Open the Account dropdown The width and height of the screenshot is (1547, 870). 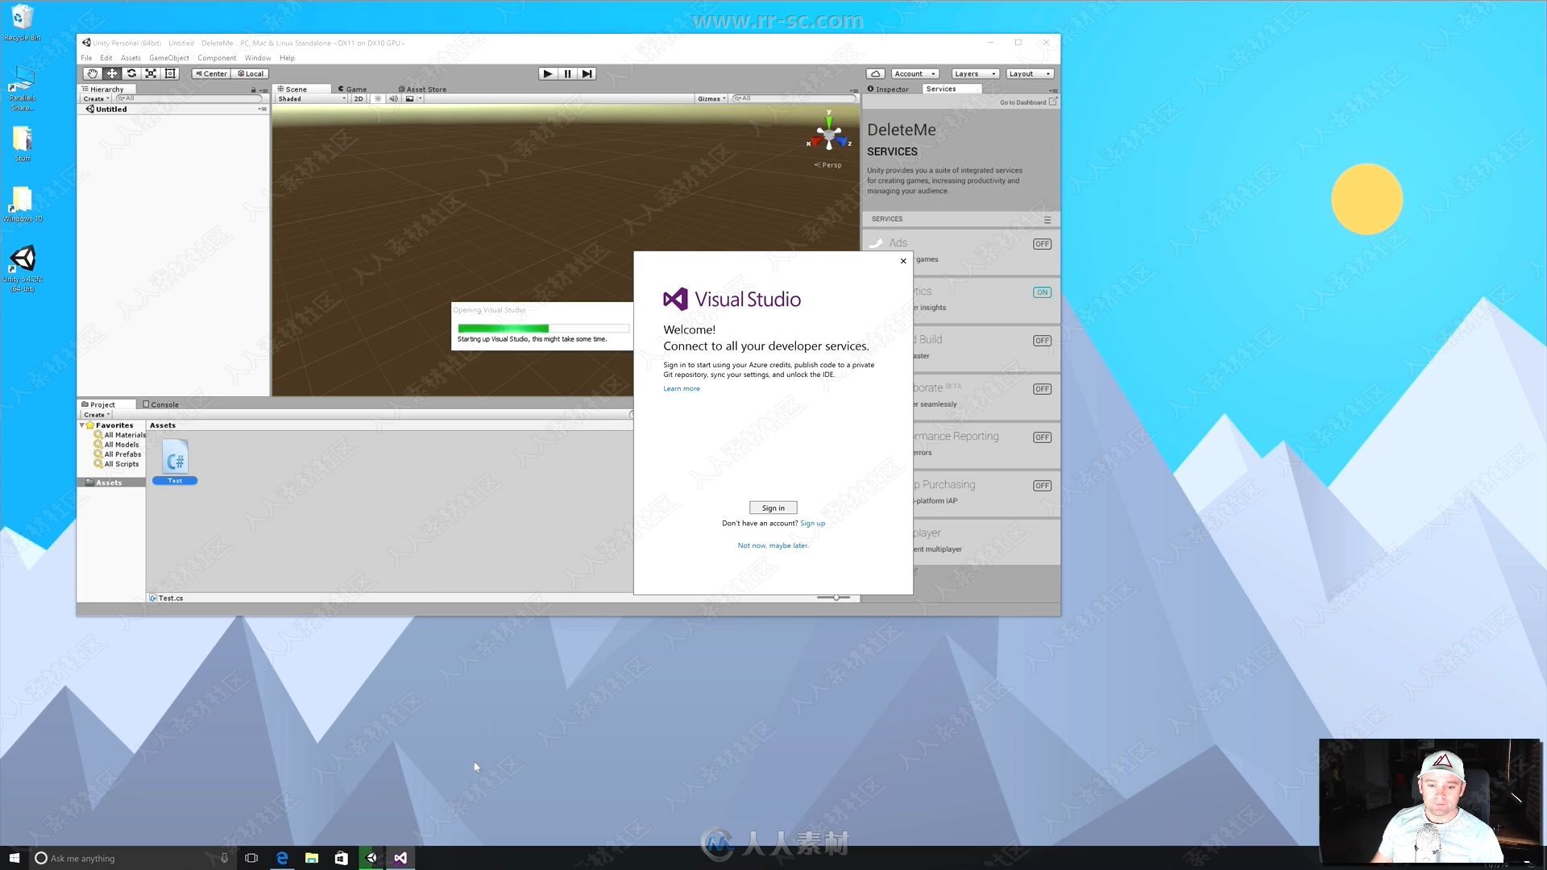click(x=915, y=73)
